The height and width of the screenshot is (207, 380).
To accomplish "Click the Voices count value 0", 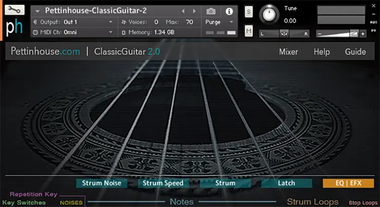I will (x=157, y=22).
